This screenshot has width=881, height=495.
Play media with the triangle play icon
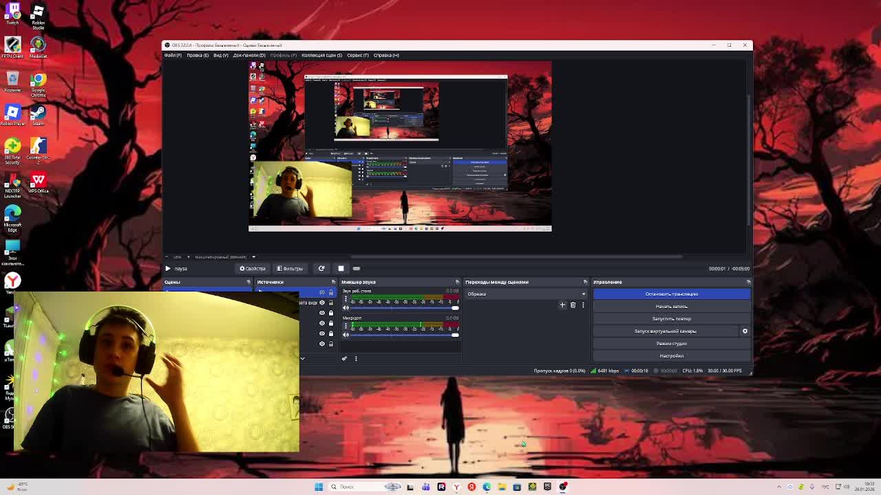[x=167, y=268]
